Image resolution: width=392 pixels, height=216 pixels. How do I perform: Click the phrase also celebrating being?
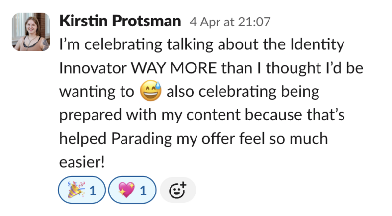click(x=243, y=92)
